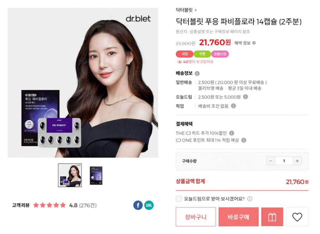Add item to cart with 장바구니
The height and width of the screenshot is (234, 320).
point(196,217)
